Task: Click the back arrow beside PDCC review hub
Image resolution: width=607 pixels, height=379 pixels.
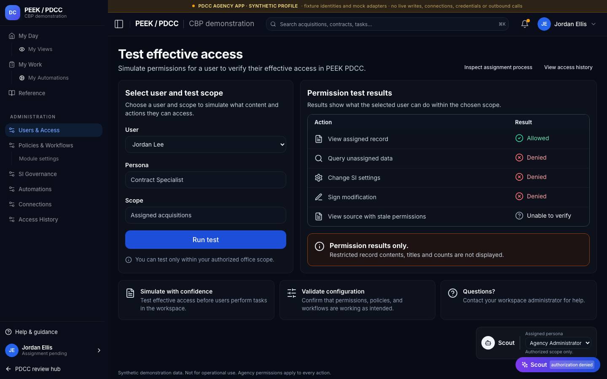Action: point(8,369)
